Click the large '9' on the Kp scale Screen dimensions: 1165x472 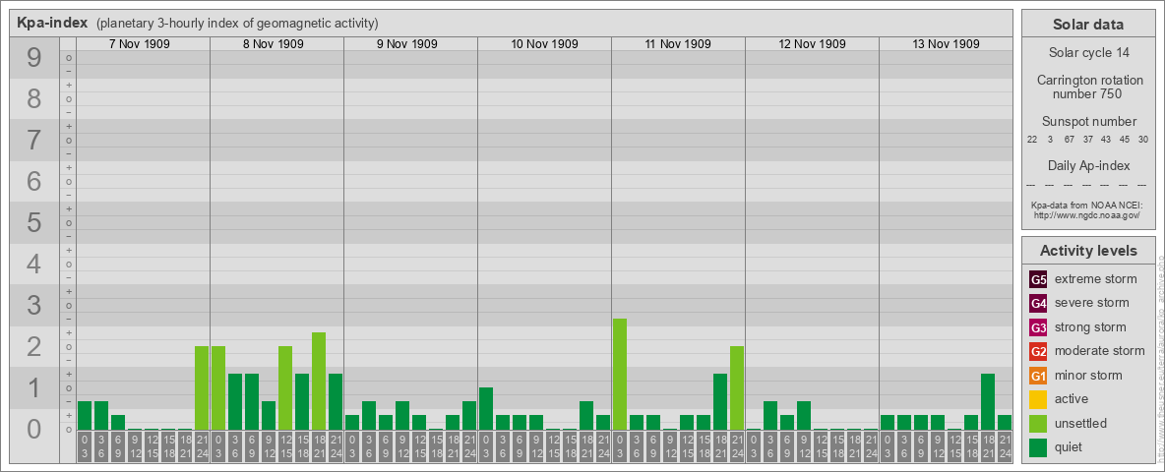point(34,58)
